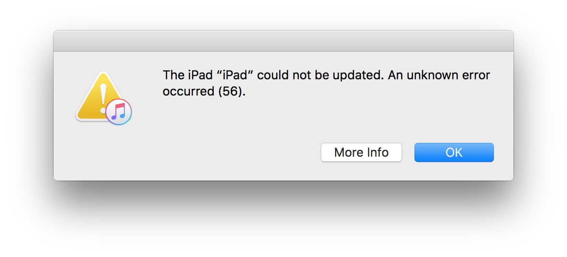Click empty dialog area beneath the warning icon
This screenshot has width=567, height=257.
point(103,153)
